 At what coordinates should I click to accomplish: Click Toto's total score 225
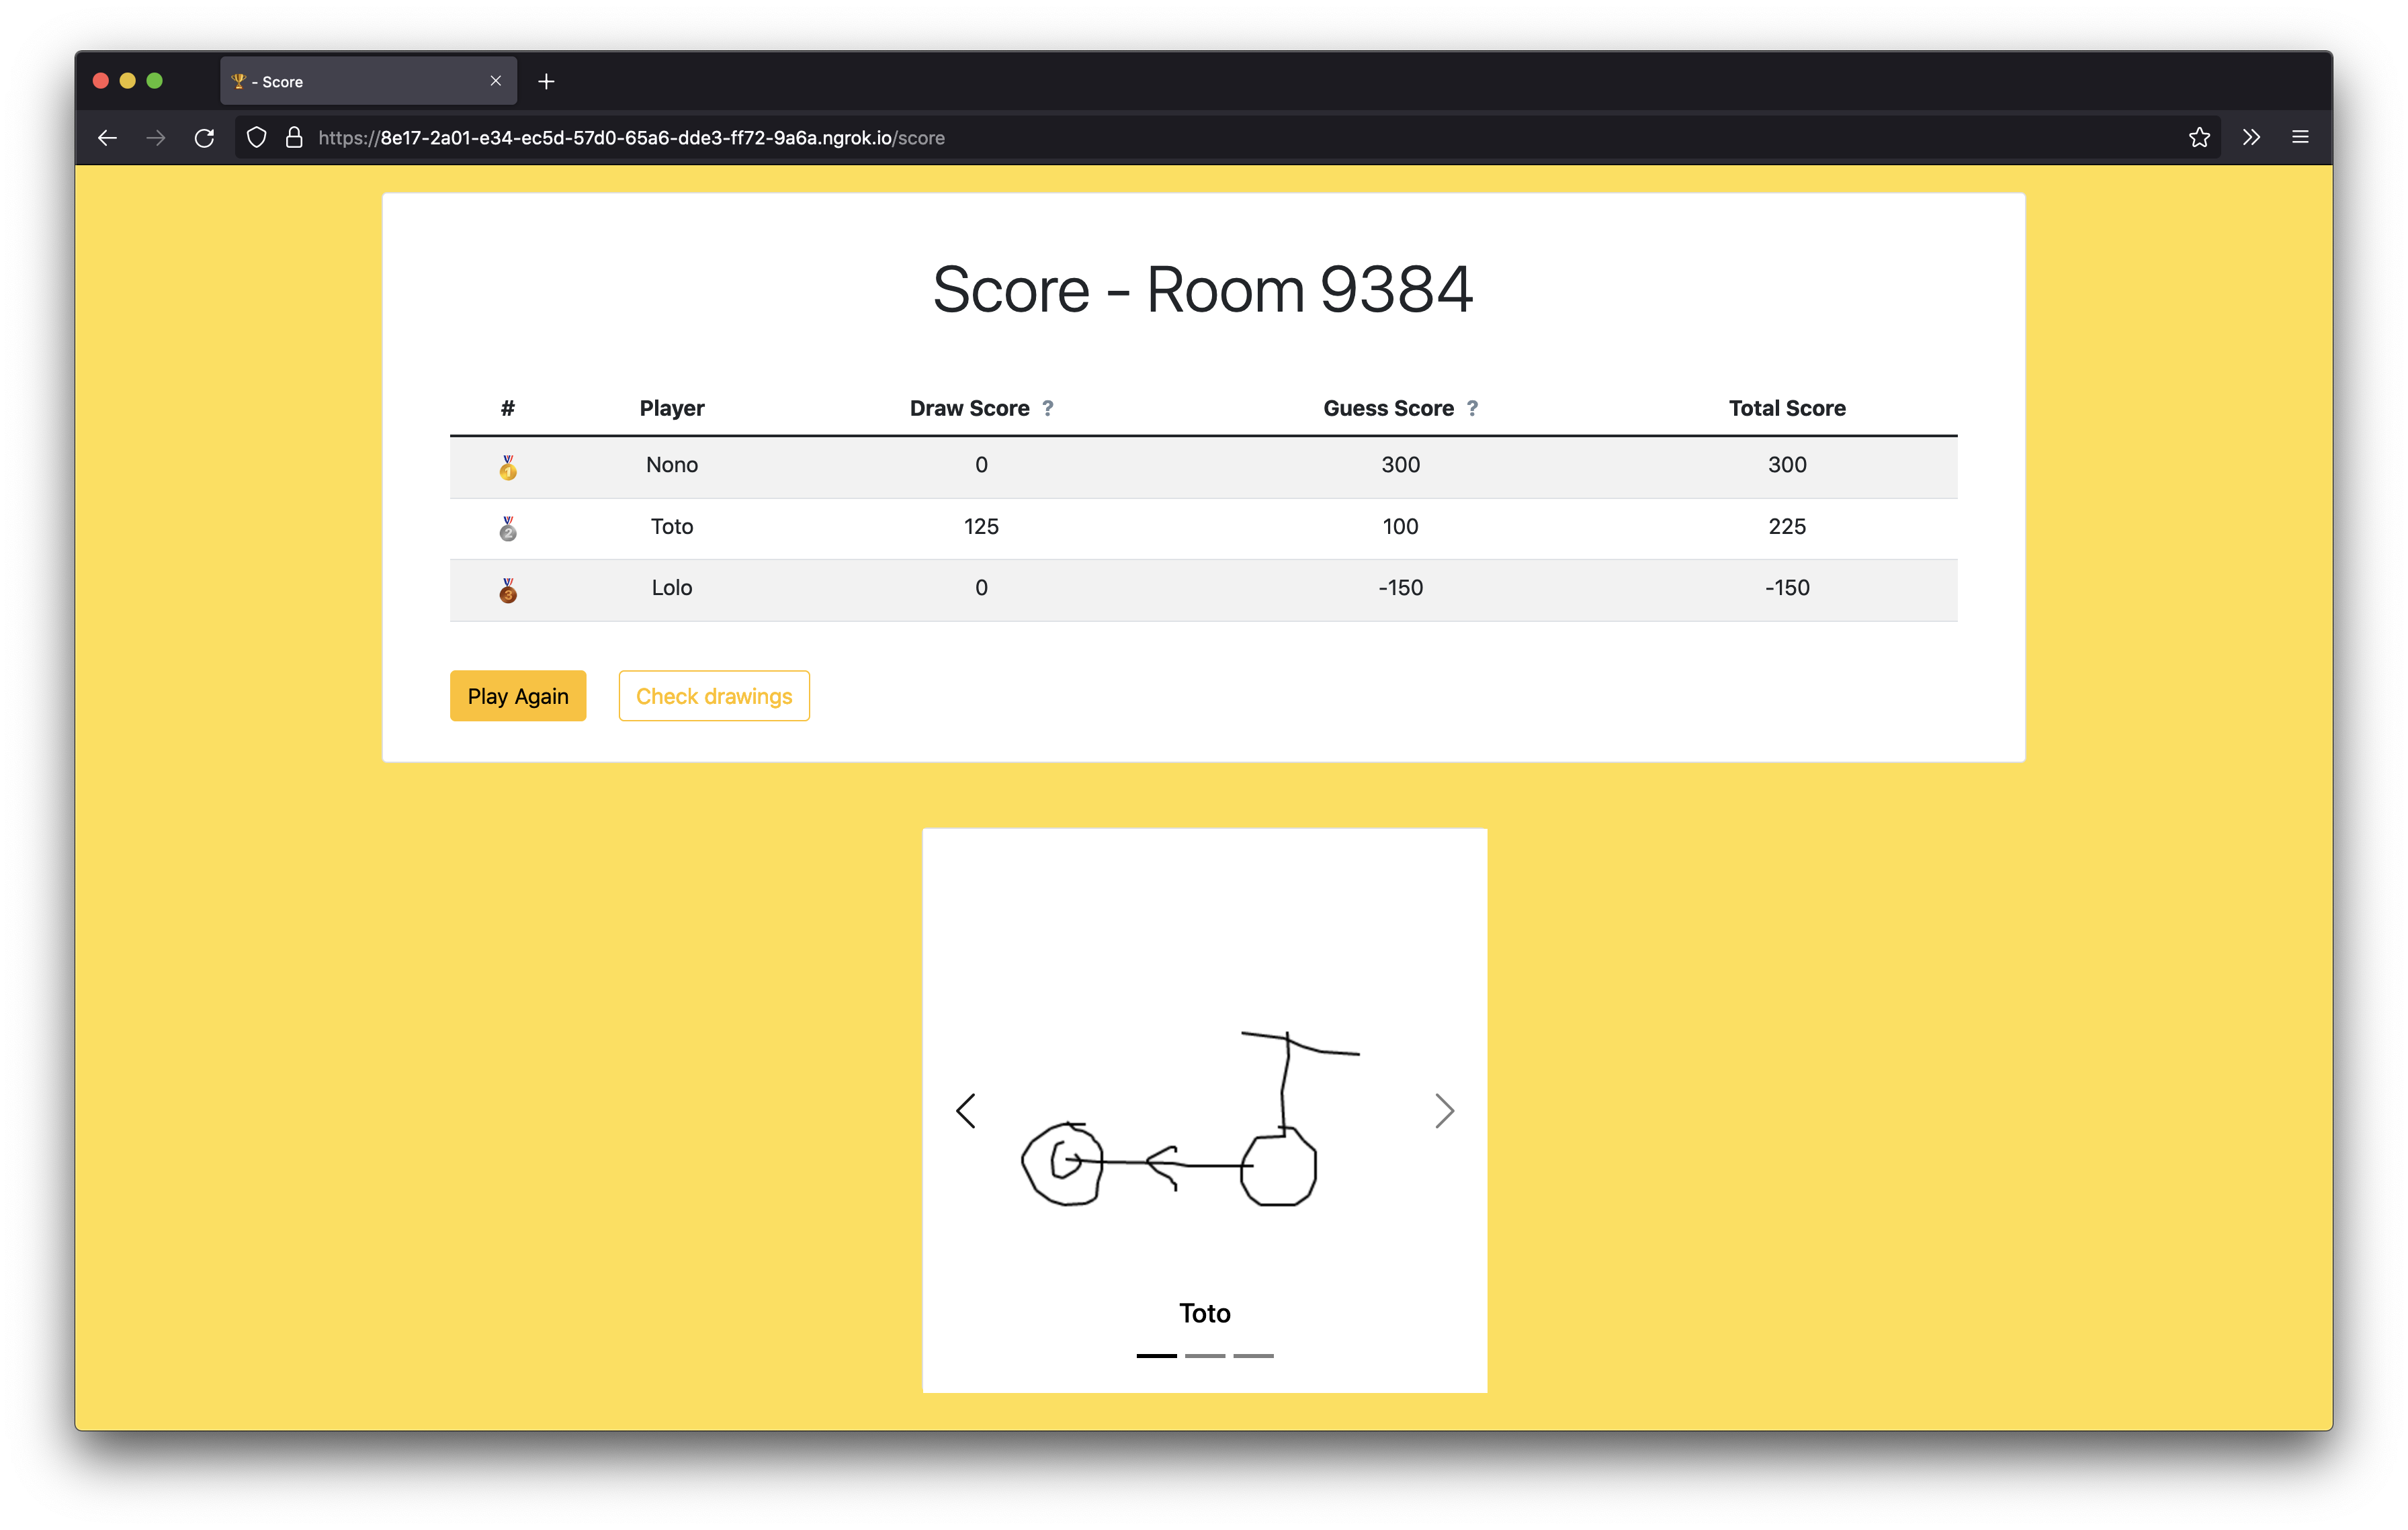point(1787,527)
